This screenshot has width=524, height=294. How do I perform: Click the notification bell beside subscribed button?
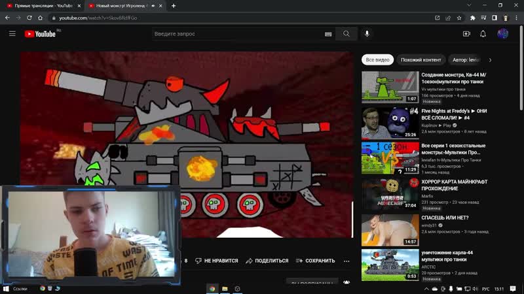tap(346, 282)
